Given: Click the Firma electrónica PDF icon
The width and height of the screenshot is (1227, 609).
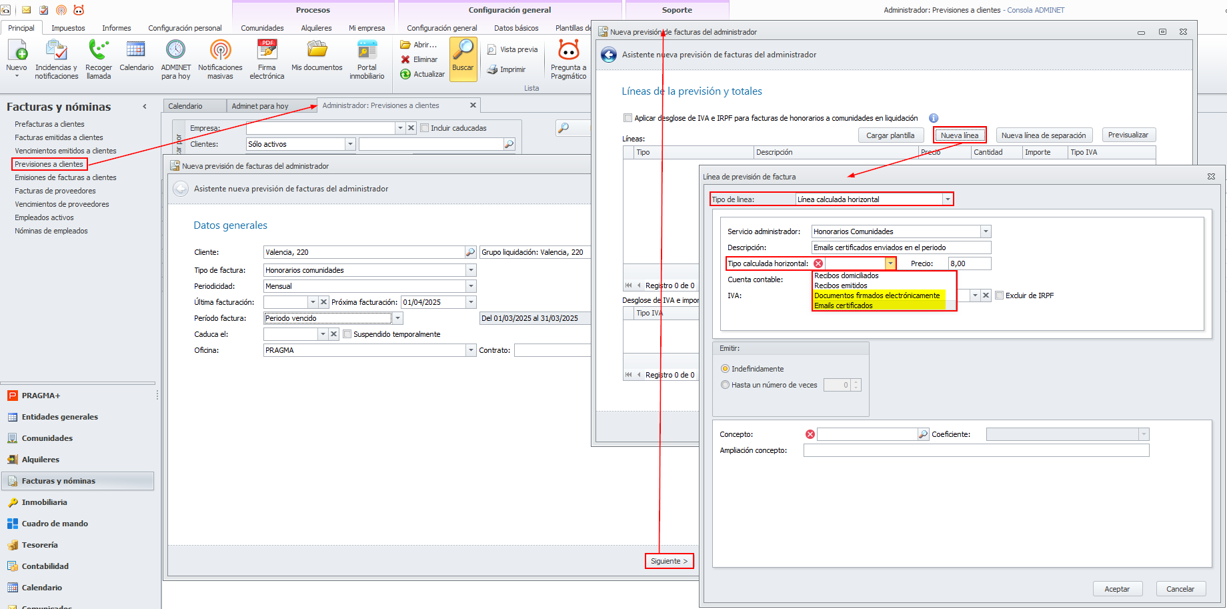Looking at the screenshot, I should tap(267, 59).
